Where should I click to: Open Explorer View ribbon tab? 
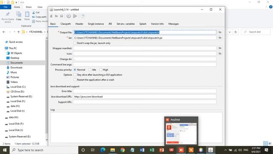(40, 7)
